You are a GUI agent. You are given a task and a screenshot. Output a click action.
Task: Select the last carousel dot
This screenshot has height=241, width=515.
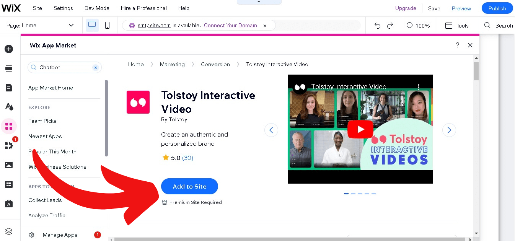374,194
